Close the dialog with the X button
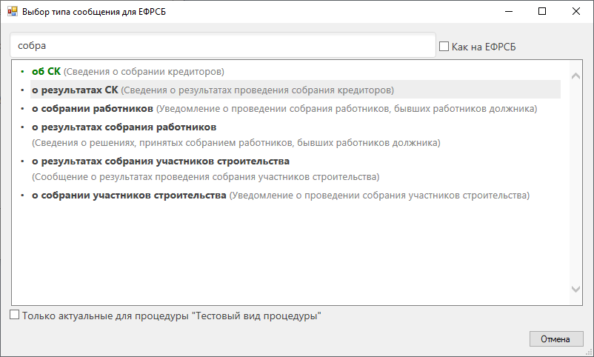Screen dimensions: 594x357 coord(575,12)
